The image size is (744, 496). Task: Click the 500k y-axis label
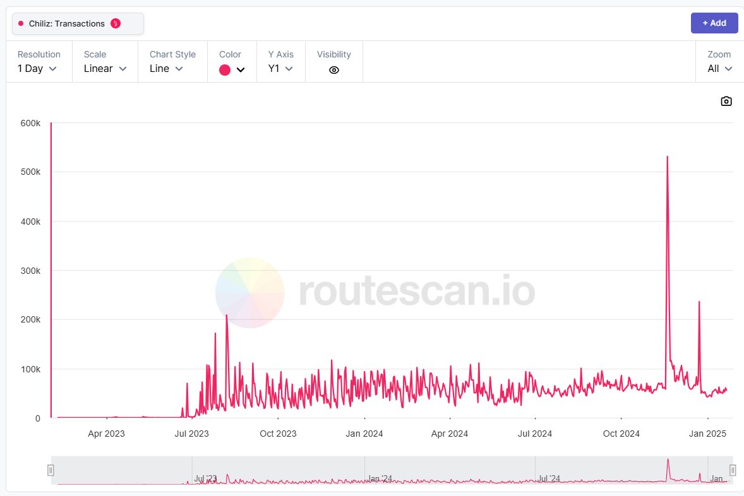pos(30,172)
